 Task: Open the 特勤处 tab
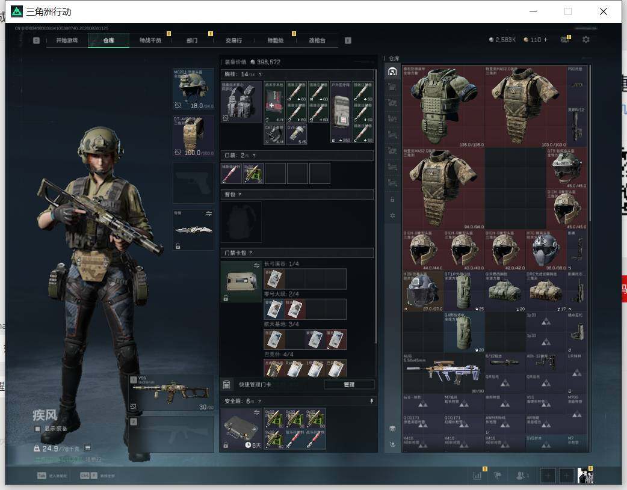[x=276, y=40]
